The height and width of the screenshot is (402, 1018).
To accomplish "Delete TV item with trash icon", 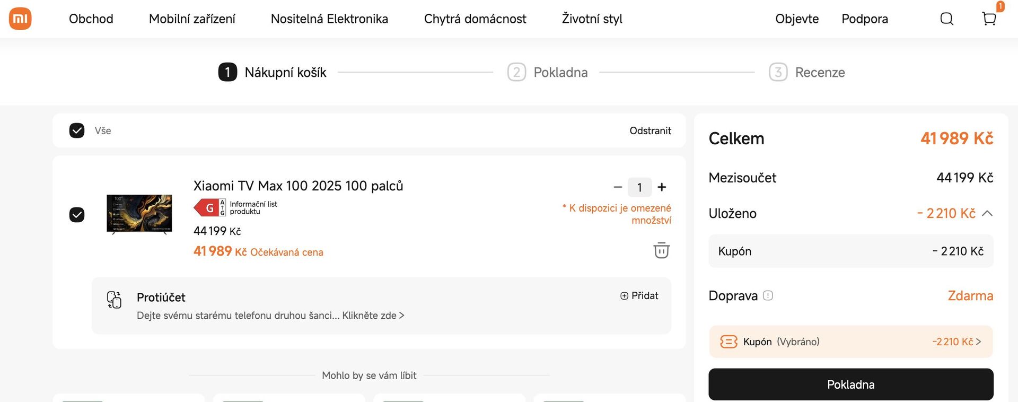I will 661,250.
